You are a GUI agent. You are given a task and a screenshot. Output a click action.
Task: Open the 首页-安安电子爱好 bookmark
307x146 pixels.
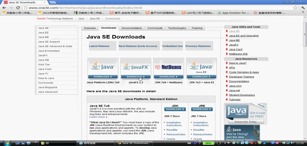click(125, 13)
